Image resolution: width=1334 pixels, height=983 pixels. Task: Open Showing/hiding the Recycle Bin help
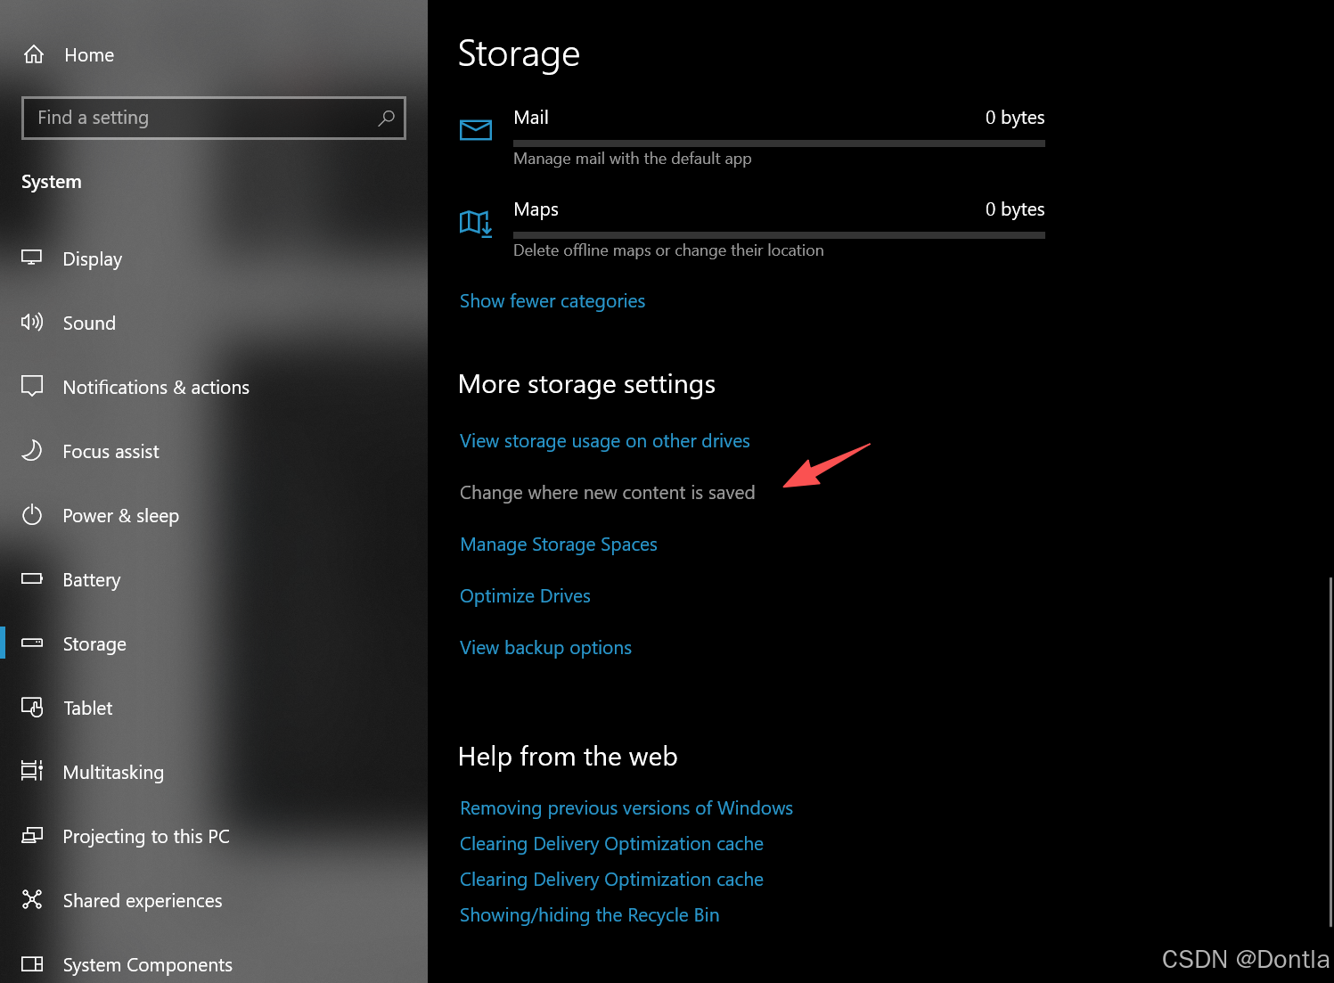coord(589,915)
